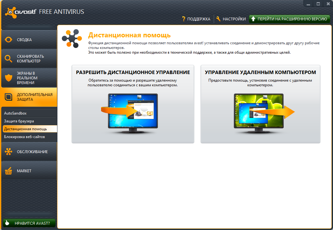Maximize the avast window
The width and height of the screenshot is (333, 230).
click(x=318, y=4)
